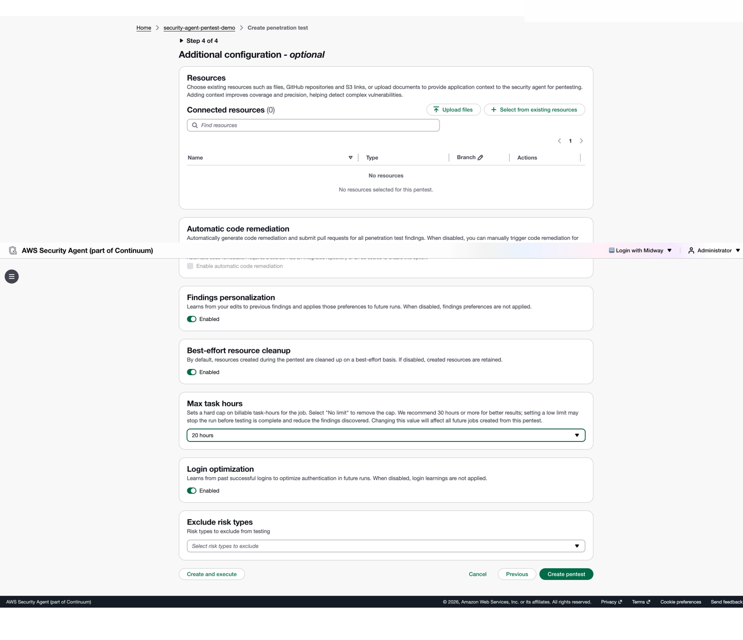Open Cookie preferences in footer
Screen dimensions: 743x640
[680, 602]
